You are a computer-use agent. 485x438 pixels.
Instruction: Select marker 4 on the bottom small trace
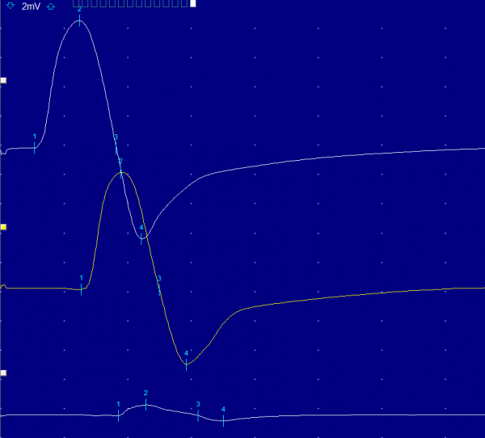click(223, 419)
